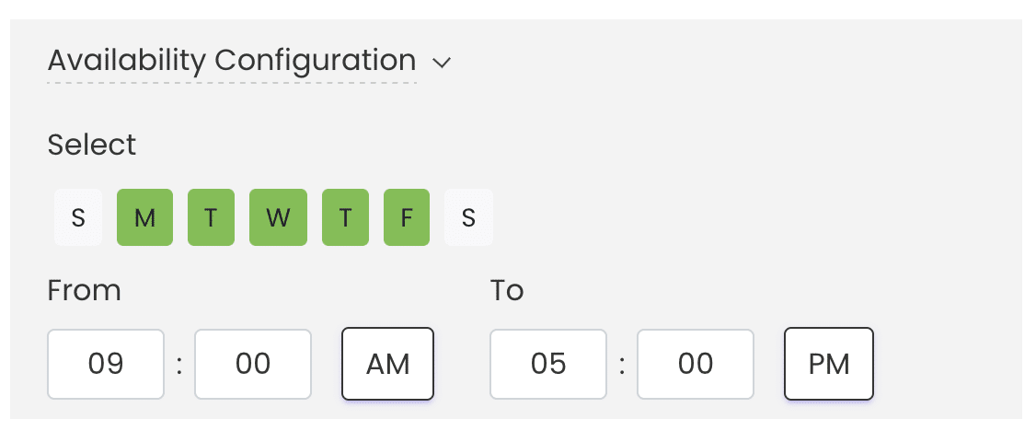The height and width of the screenshot is (431, 1036).
Task: Switch the From time AM button
Action: tap(387, 364)
